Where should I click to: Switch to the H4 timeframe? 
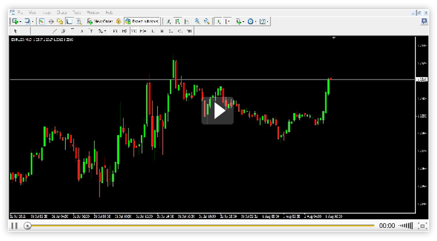162,31
